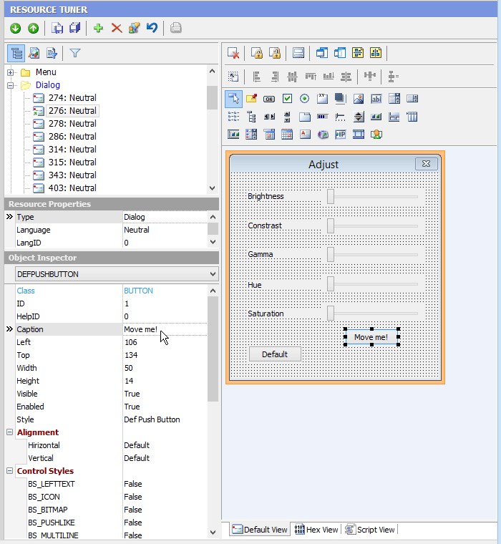Switch to the Script View tab

pos(370,530)
